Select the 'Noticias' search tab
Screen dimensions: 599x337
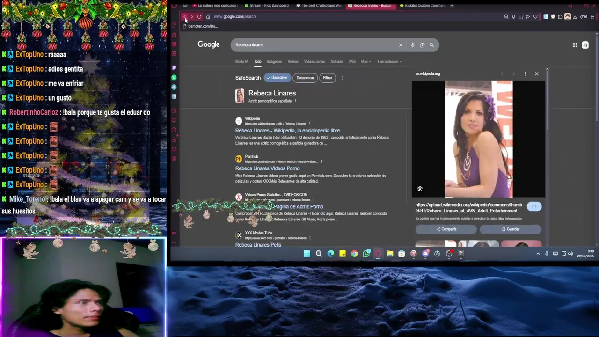[336, 61]
